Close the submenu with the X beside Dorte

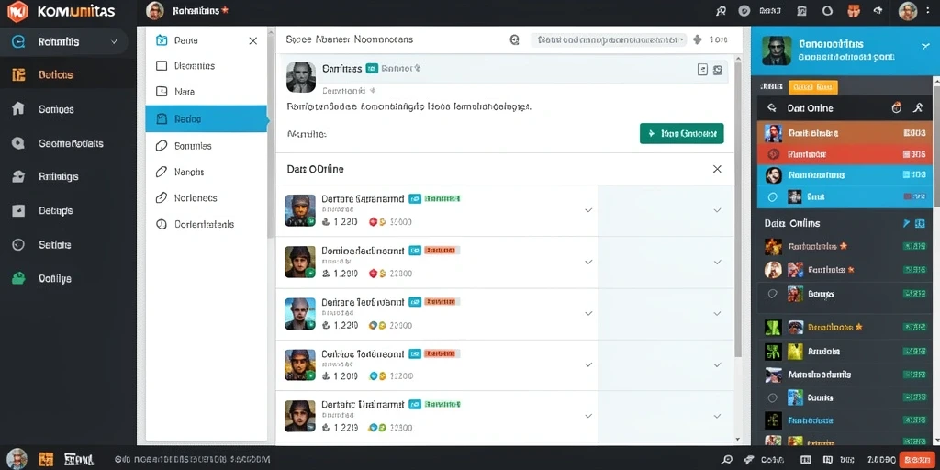point(253,40)
